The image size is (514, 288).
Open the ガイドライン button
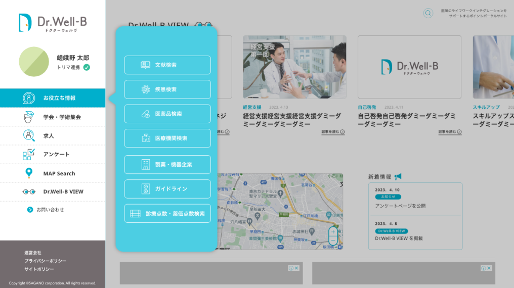(x=167, y=189)
